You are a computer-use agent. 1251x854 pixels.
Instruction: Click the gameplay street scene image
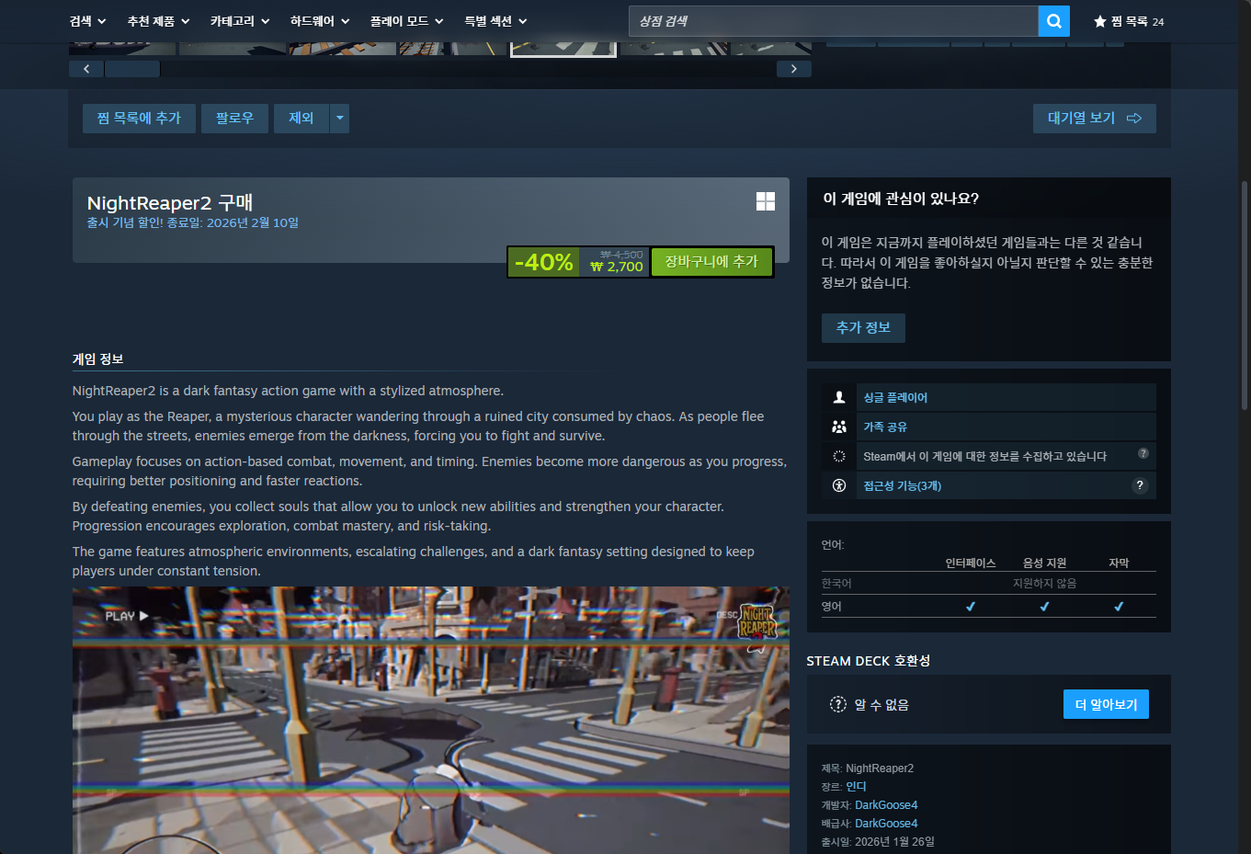click(431, 720)
